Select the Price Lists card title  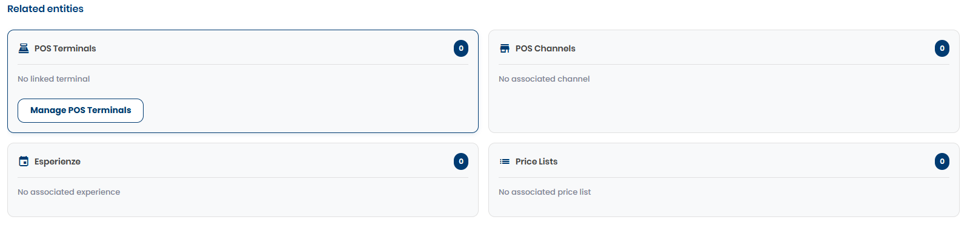point(536,161)
